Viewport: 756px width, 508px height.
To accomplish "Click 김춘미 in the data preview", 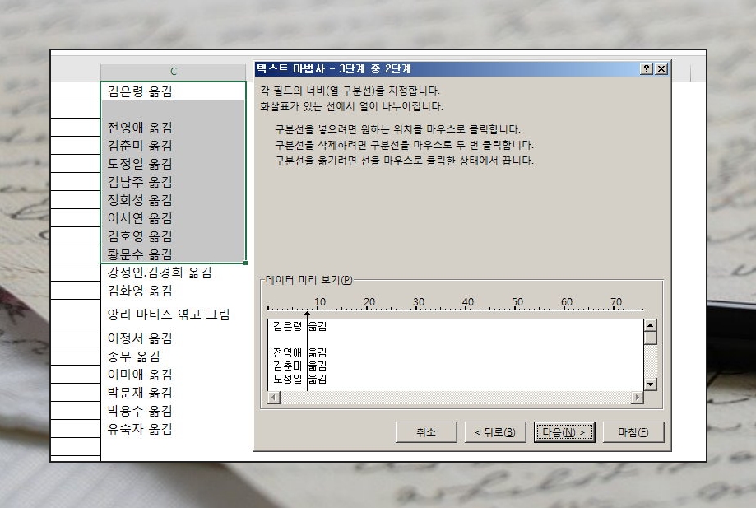I will [x=287, y=366].
